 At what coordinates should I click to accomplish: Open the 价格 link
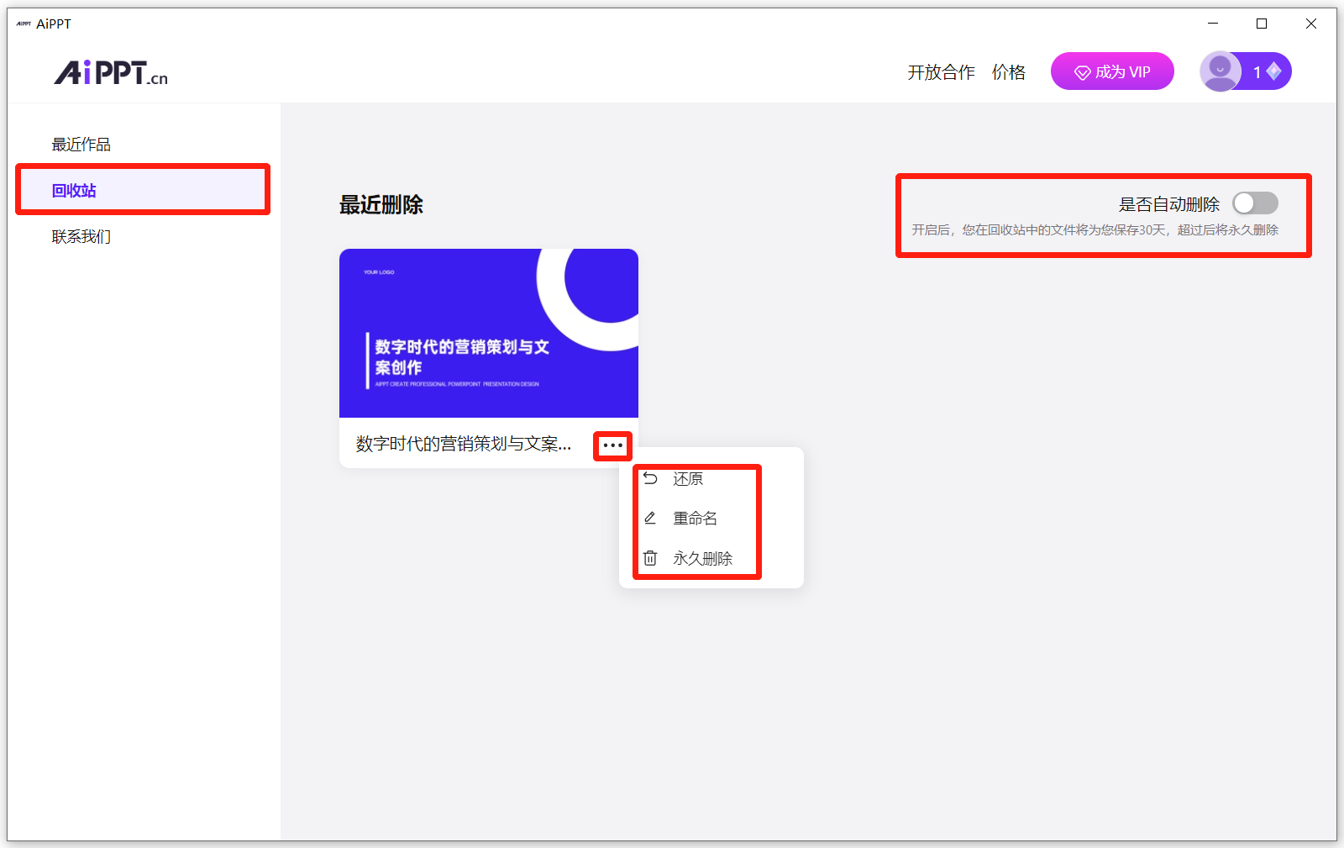click(x=1009, y=72)
